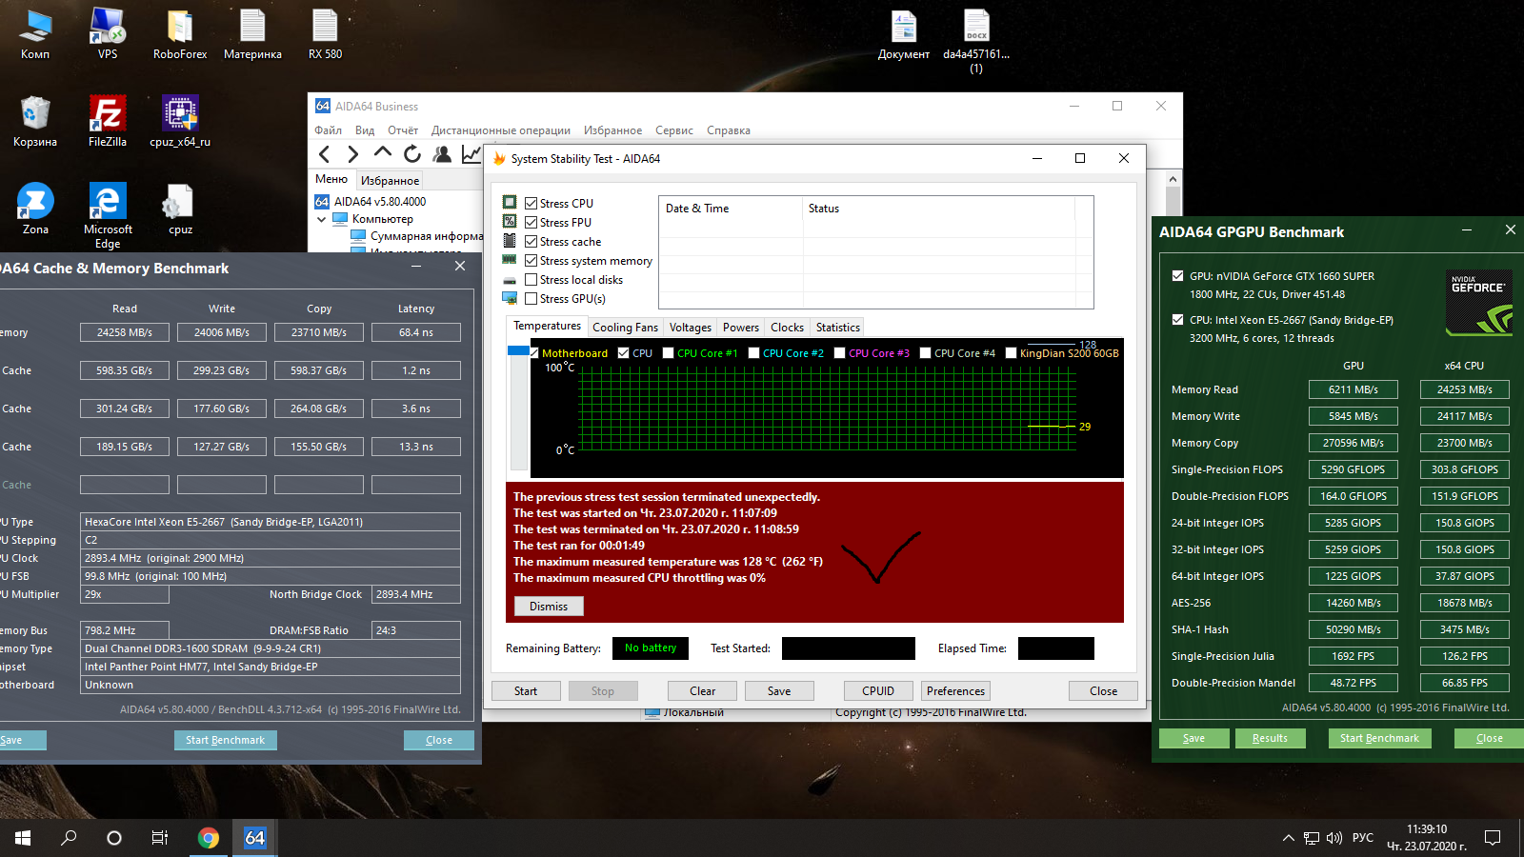Show hidden system tray icons

click(1289, 838)
